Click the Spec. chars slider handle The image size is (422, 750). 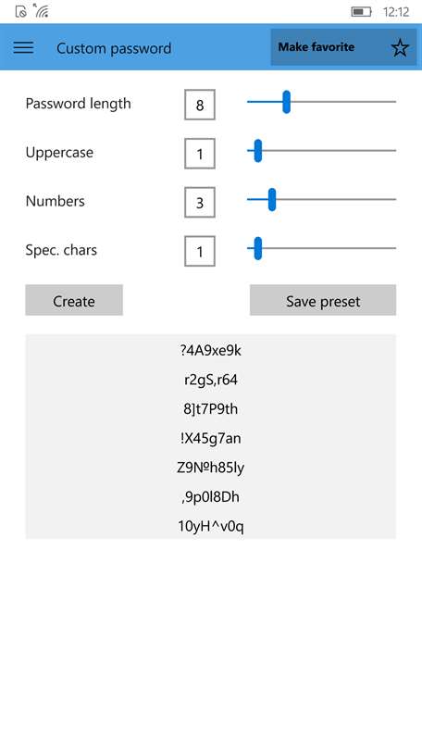[x=257, y=248]
